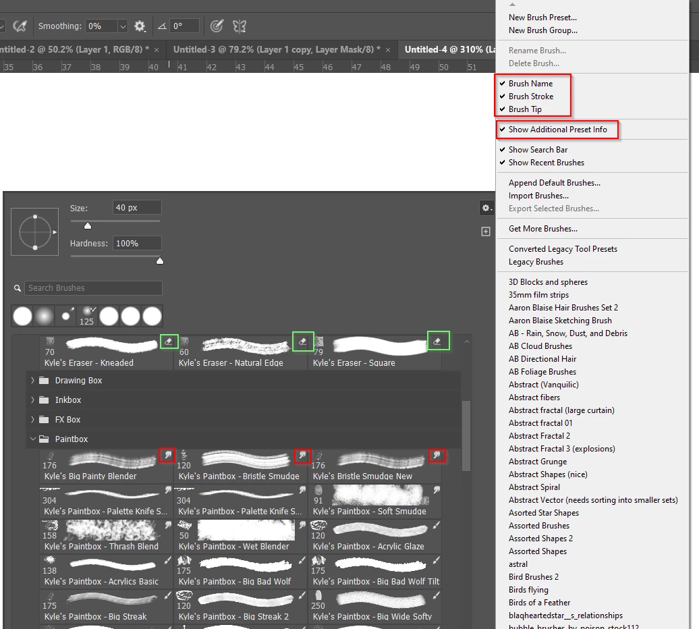Select Kyle's Paintbox - Wet Blender brush

240,537
